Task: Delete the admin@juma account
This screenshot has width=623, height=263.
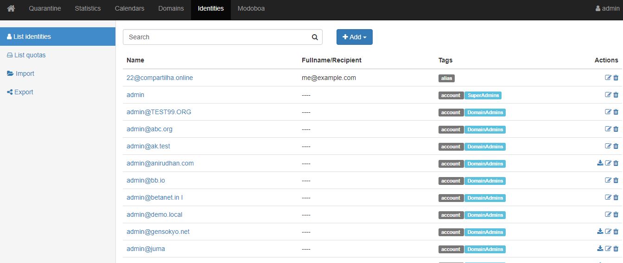Action: tap(616, 249)
